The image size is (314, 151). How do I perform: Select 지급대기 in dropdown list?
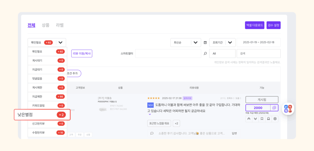(x=48, y=70)
